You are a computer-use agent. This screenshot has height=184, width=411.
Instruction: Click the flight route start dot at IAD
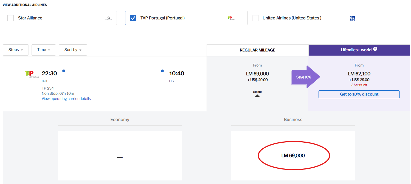pyautogui.click(x=64, y=71)
